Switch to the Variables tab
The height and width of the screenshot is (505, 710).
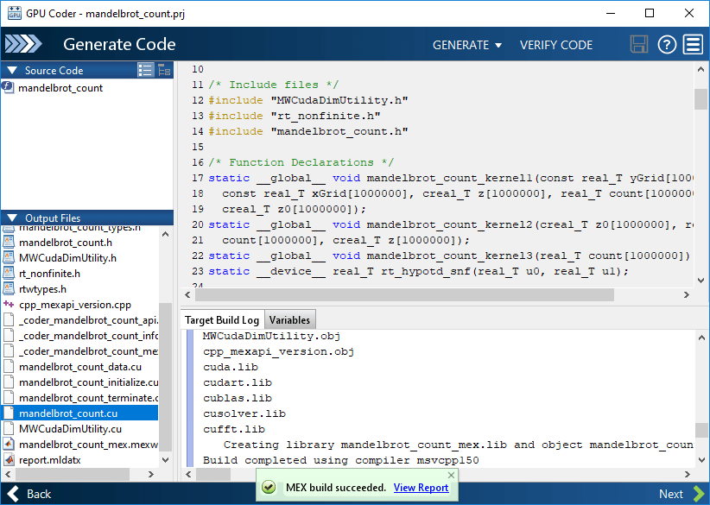click(x=289, y=319)
